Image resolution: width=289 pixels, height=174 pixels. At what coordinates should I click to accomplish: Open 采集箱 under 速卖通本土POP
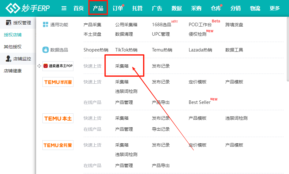[x=122, y=66]
